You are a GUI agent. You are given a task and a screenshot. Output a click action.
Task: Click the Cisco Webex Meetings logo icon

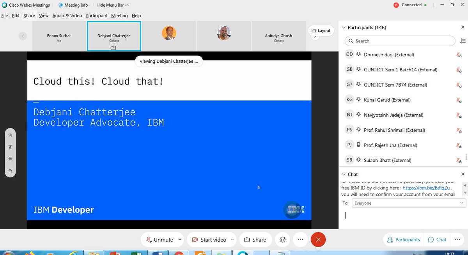[x=4, y=5]
